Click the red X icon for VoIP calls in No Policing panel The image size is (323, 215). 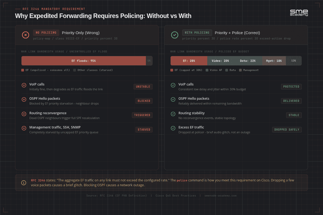pyautogui.click(x=24, y=85)
